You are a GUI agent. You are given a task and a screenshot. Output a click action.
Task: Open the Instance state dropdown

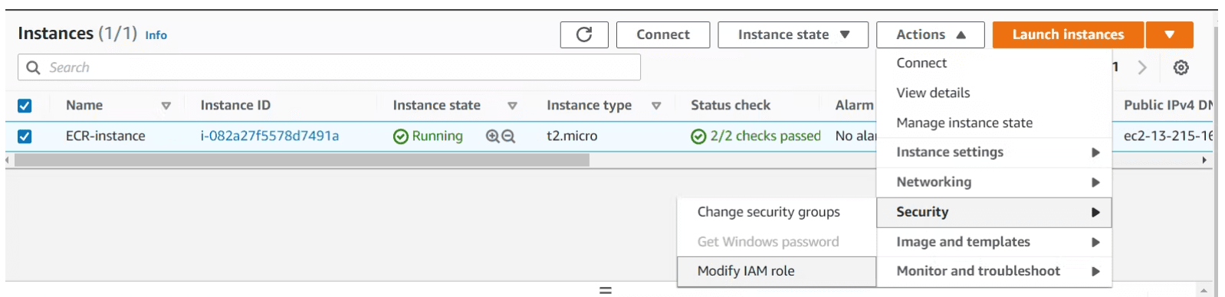793,34
